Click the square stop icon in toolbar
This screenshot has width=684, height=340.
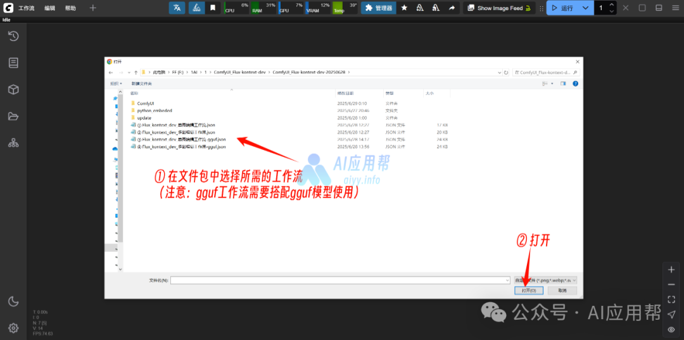[x=642, y=8]
